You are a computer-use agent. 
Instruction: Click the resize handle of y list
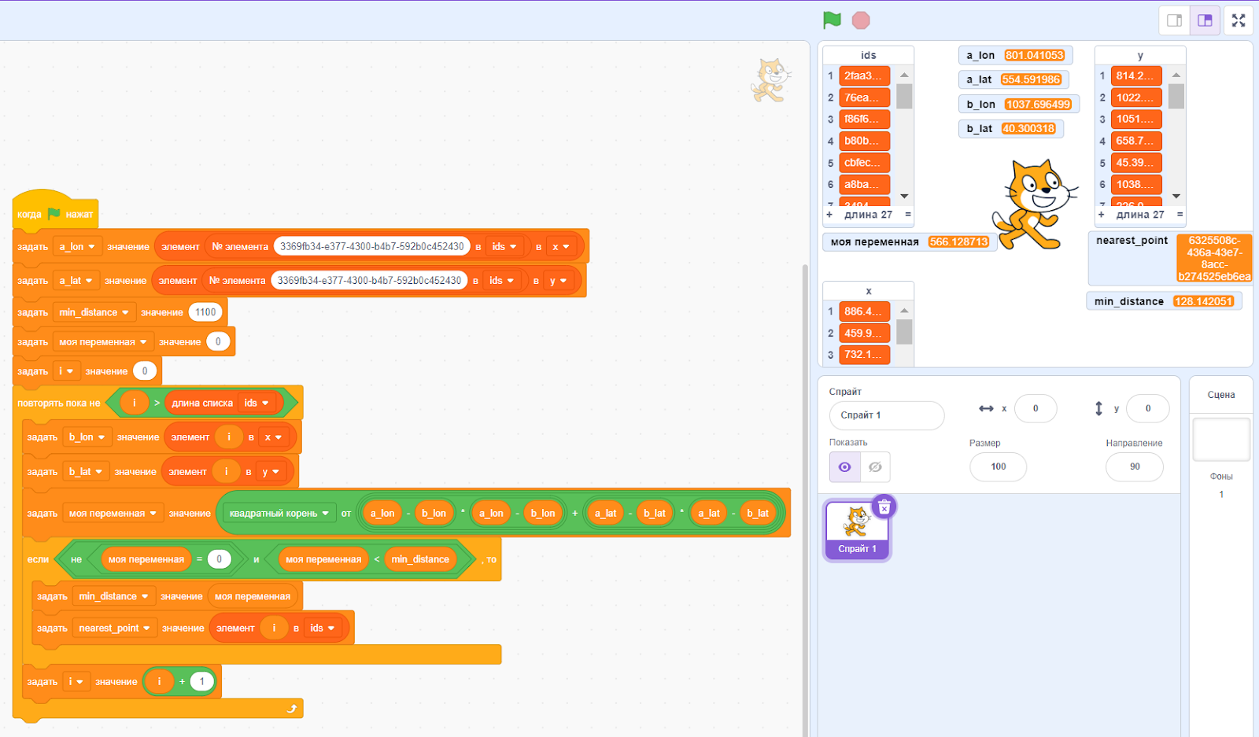(1180, 214)
